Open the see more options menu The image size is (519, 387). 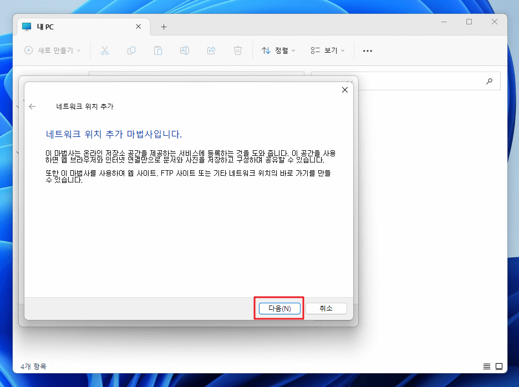coord(367,50)
